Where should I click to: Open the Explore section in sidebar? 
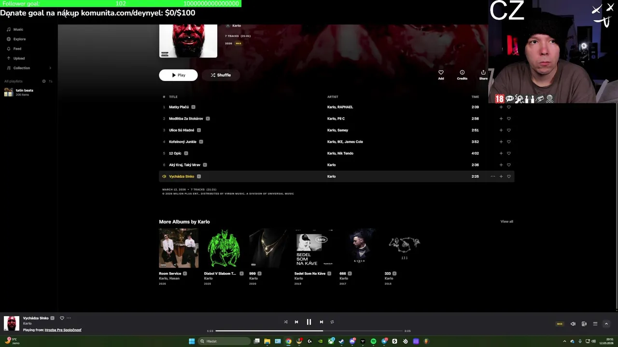[x=16, y=39]
